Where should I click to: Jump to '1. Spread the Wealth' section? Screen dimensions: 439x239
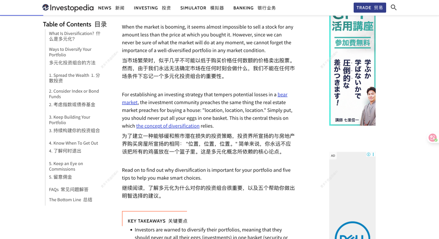[x=74, y=78]
